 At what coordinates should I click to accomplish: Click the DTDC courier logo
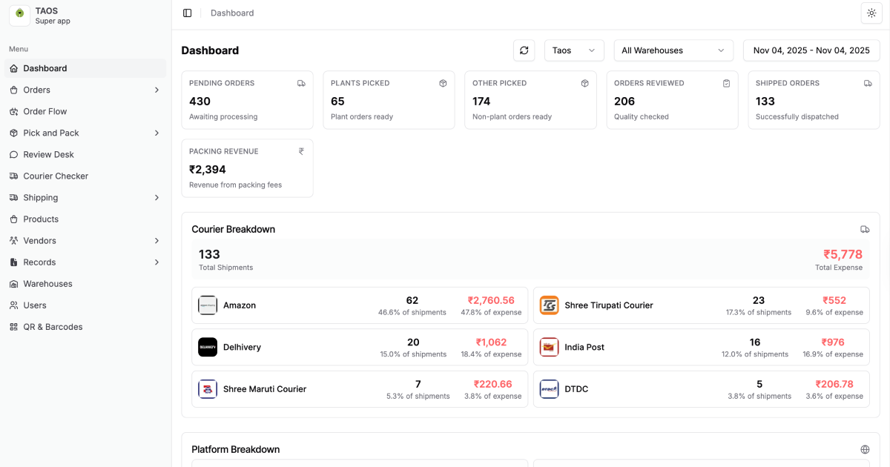pos(549,389)
